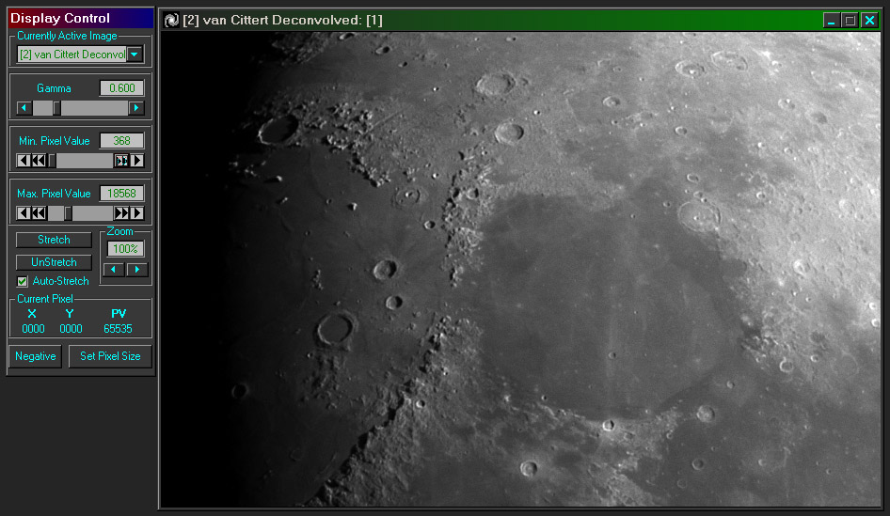Click Min. Pixel Value single-step left arrow
This screenshot has width=890, height=516.
tap(24, 161)
